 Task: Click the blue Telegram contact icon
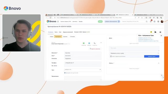tap(89, 43)
